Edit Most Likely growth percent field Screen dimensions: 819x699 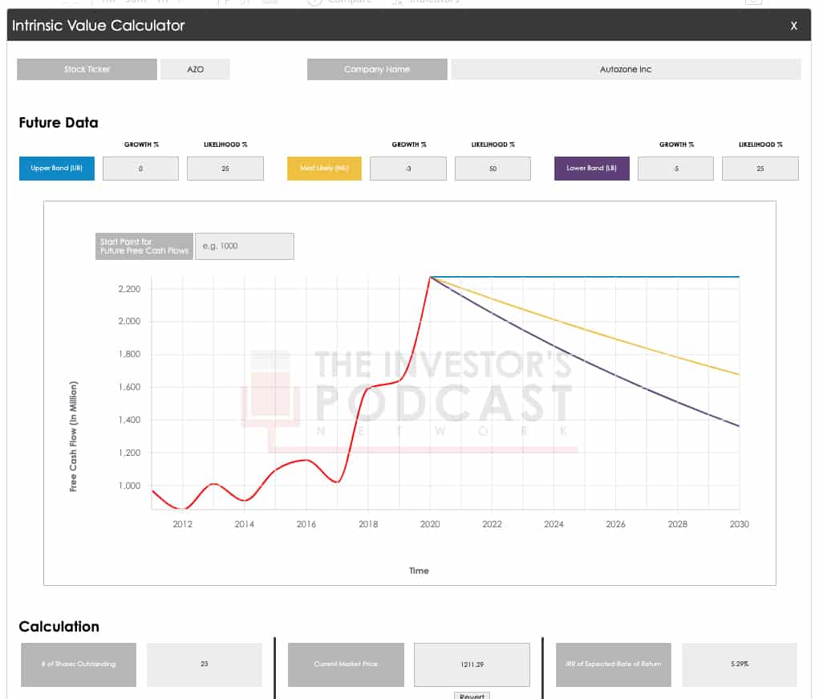click(x=408, y=169)
